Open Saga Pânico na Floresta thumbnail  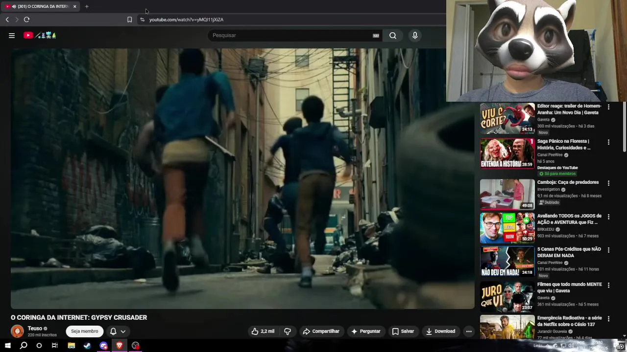tap(507, 154)
